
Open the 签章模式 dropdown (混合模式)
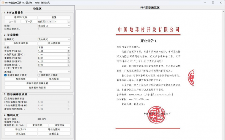[x=54, y=39]
